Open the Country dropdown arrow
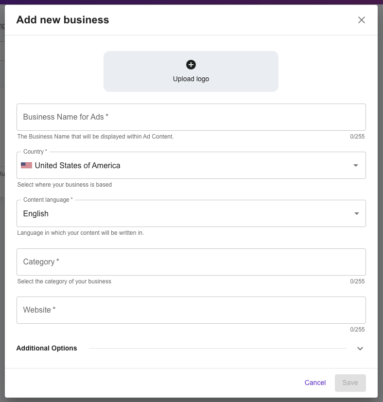 356,165
